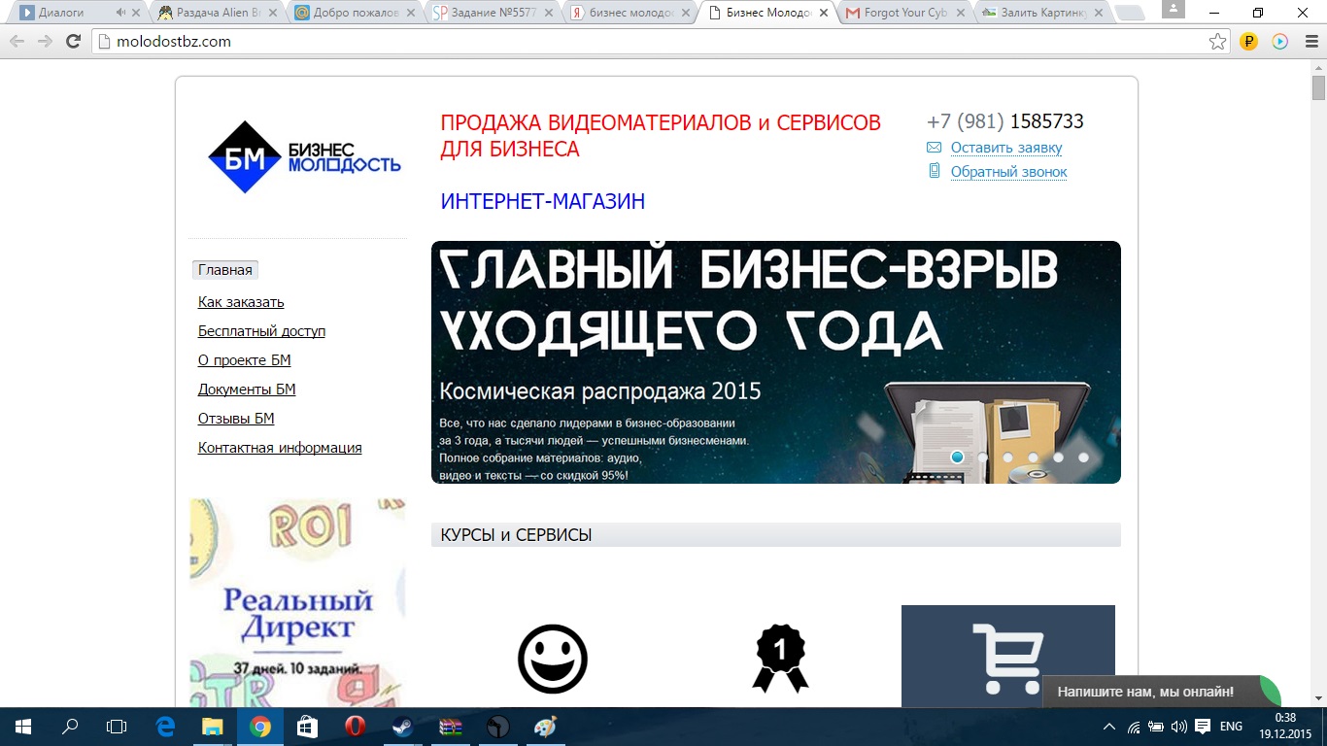
Task: Switch to the Задание №5577 tab
Action: click(x=495, y=14)
